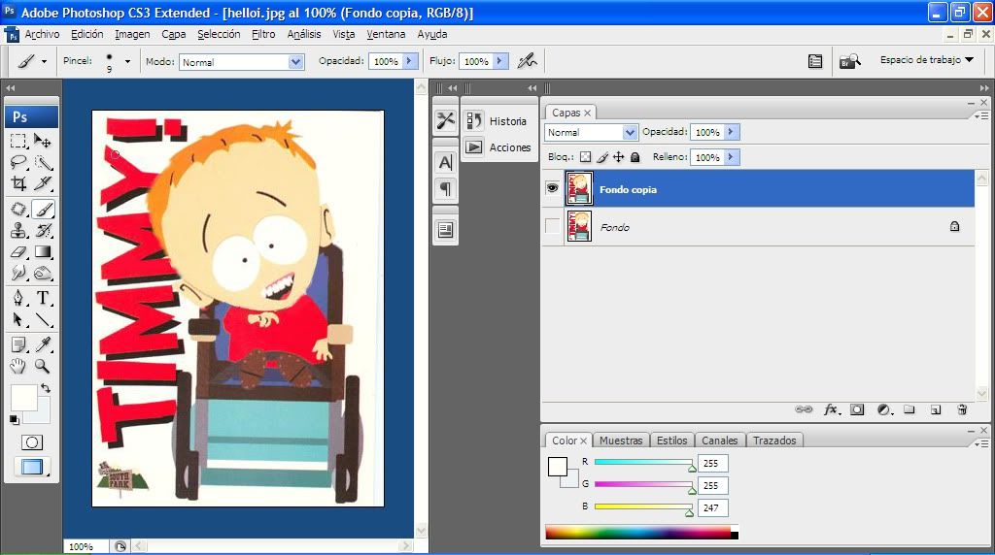Select the Pen tool
Screen dimensions: 995x555
18,298
